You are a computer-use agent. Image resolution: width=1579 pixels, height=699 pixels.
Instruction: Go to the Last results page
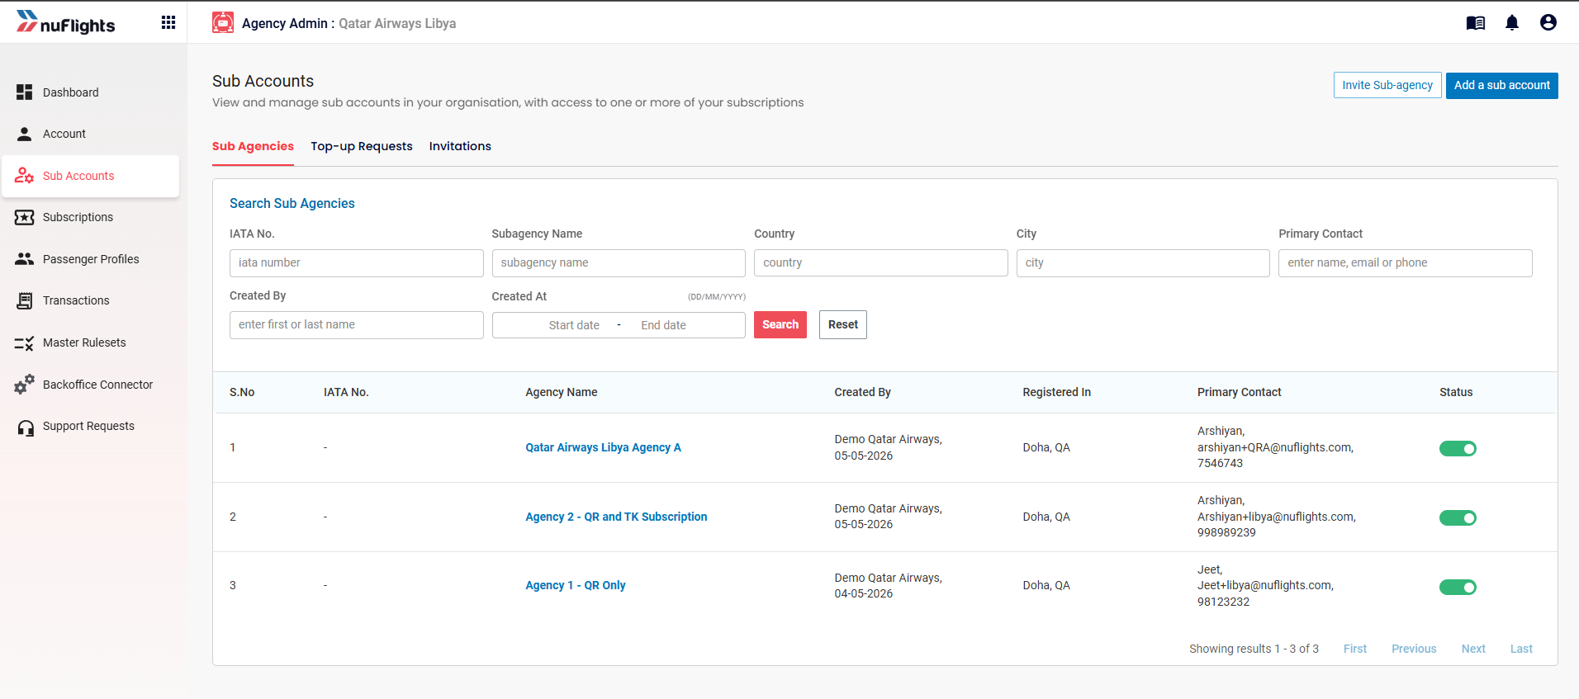(1521, 649)
